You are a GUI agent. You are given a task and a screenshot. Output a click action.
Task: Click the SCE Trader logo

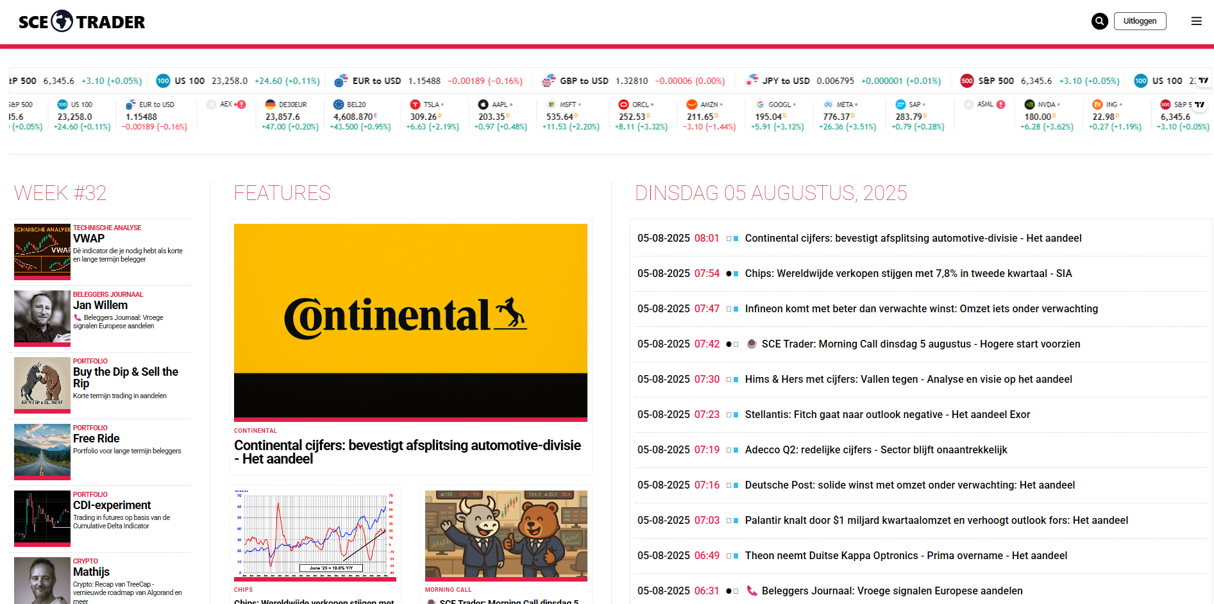[x=82, y=21]
